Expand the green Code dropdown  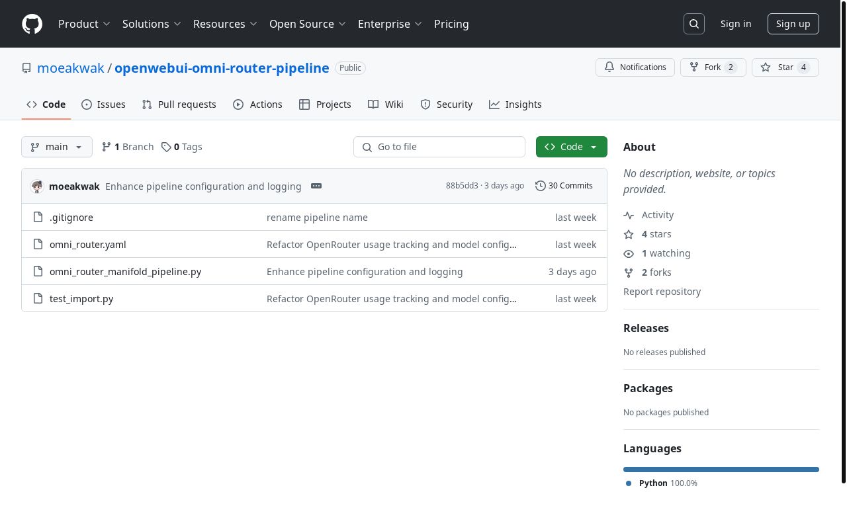[x=571, y=147]
